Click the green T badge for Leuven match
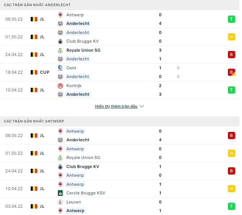Image resolution: width=242 pixels, height=215 pixels. pos(231,206)
